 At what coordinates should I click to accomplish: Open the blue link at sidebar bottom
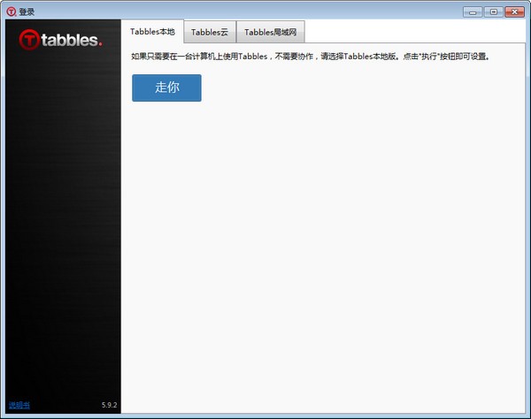(19, 405)
